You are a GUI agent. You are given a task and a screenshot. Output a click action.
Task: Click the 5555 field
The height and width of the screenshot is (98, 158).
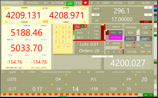(113, 33)
